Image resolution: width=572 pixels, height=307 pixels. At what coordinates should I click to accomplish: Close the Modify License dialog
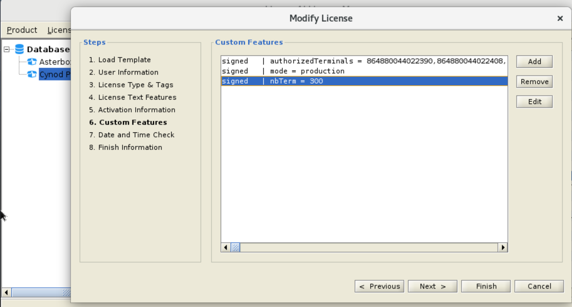coord(560,19)
